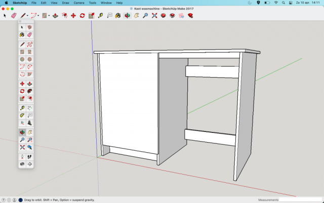
Task: Choose the Pie arc tool
Action: coord(29,74)
